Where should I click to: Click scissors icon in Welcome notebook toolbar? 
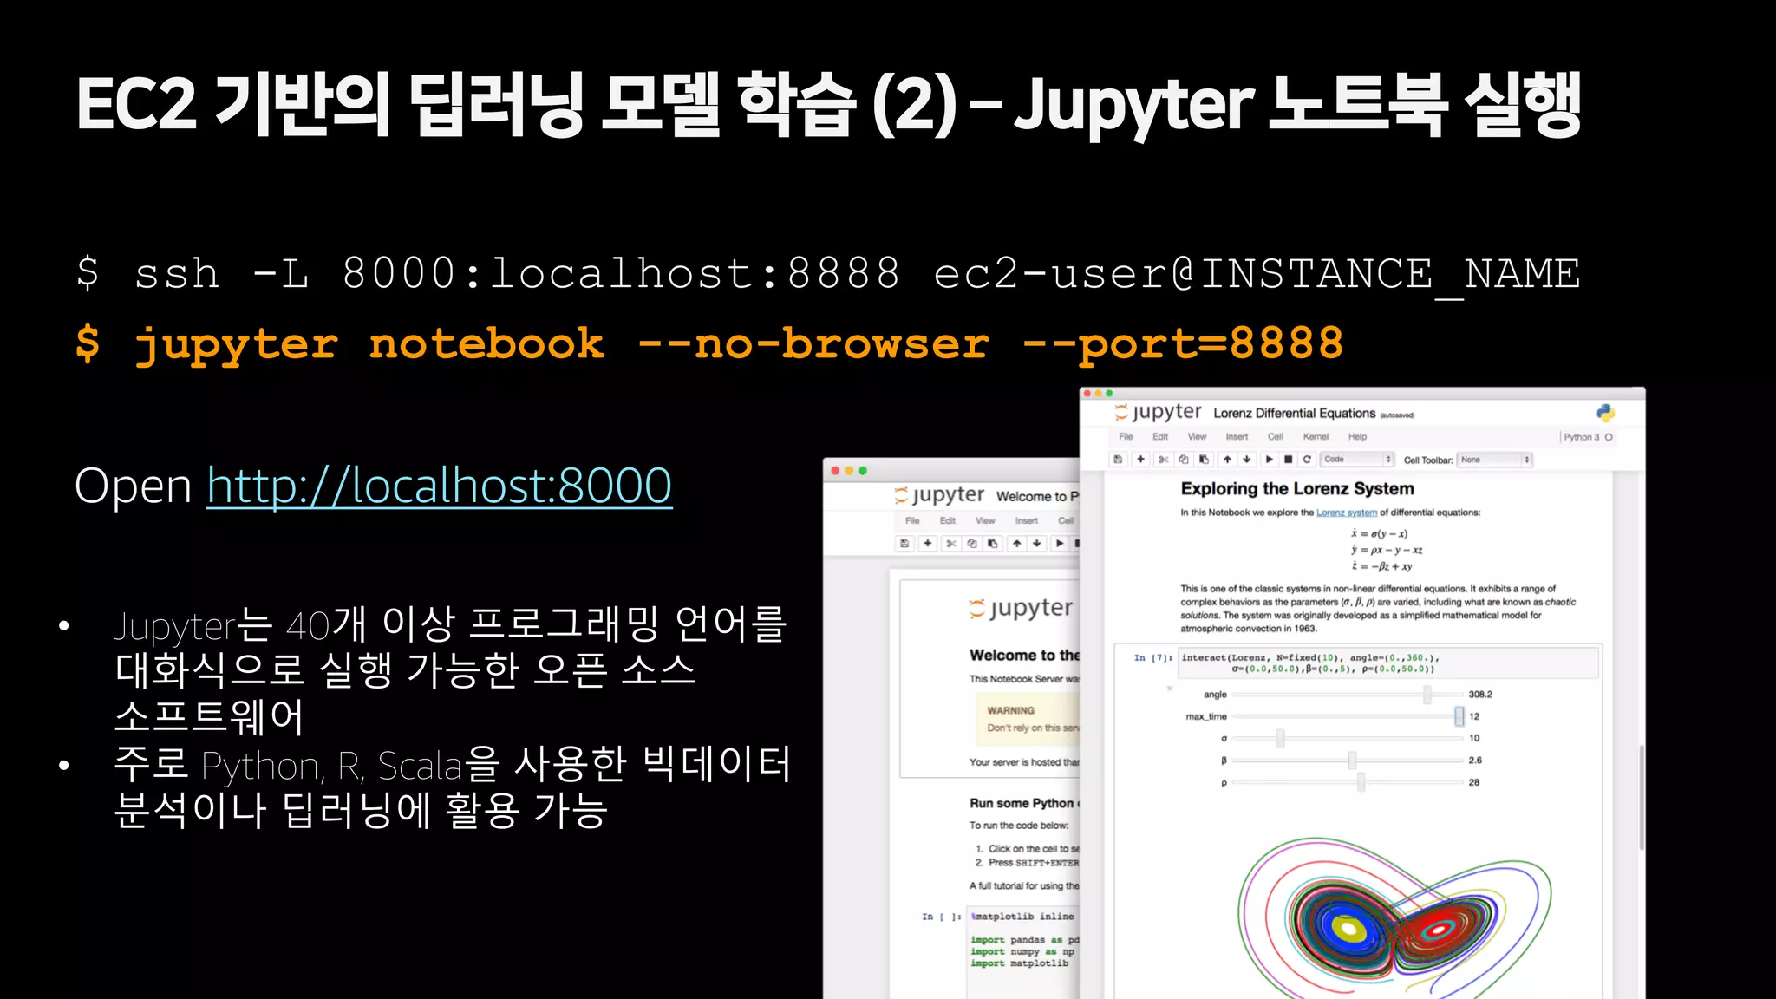coord(951,544)
